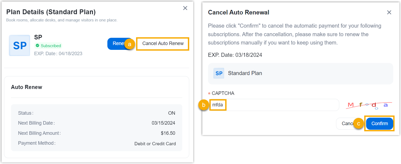This screenshot has width=401, height=164.
Task: Click the Debit or Credit Card payment method
Action: 155,144
